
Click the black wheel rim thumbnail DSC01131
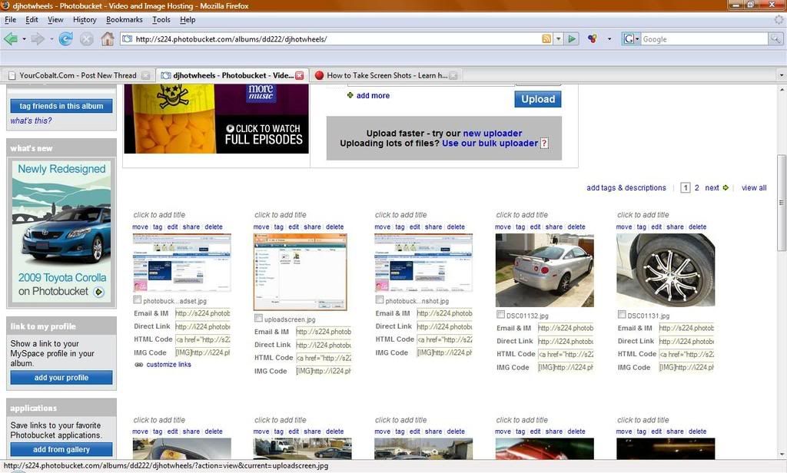666,270
